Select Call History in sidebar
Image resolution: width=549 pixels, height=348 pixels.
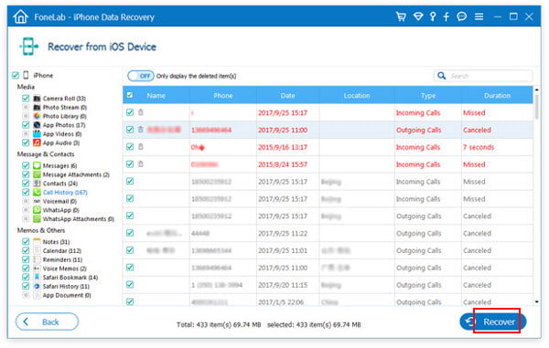tap(65, 192)
